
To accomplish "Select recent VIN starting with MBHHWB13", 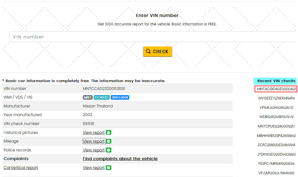I will click(276, 136).
